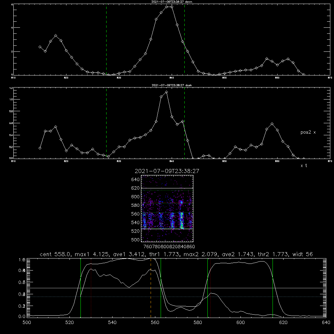Click the spectrogram y-axis label '580'
This screenshot has width=334, height=334.
pyautogui.click(x=136, y=205)
